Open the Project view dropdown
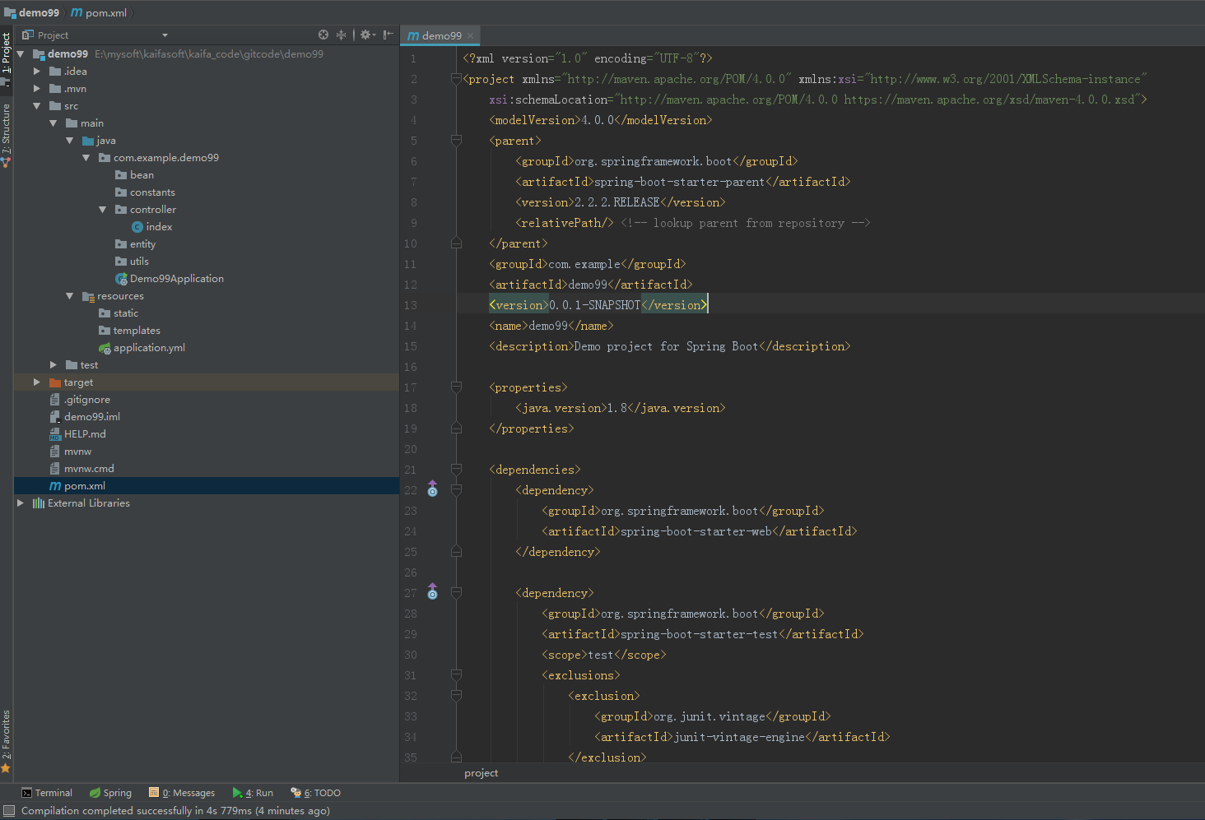1205x820 pixels. click(x=165, y=35)
